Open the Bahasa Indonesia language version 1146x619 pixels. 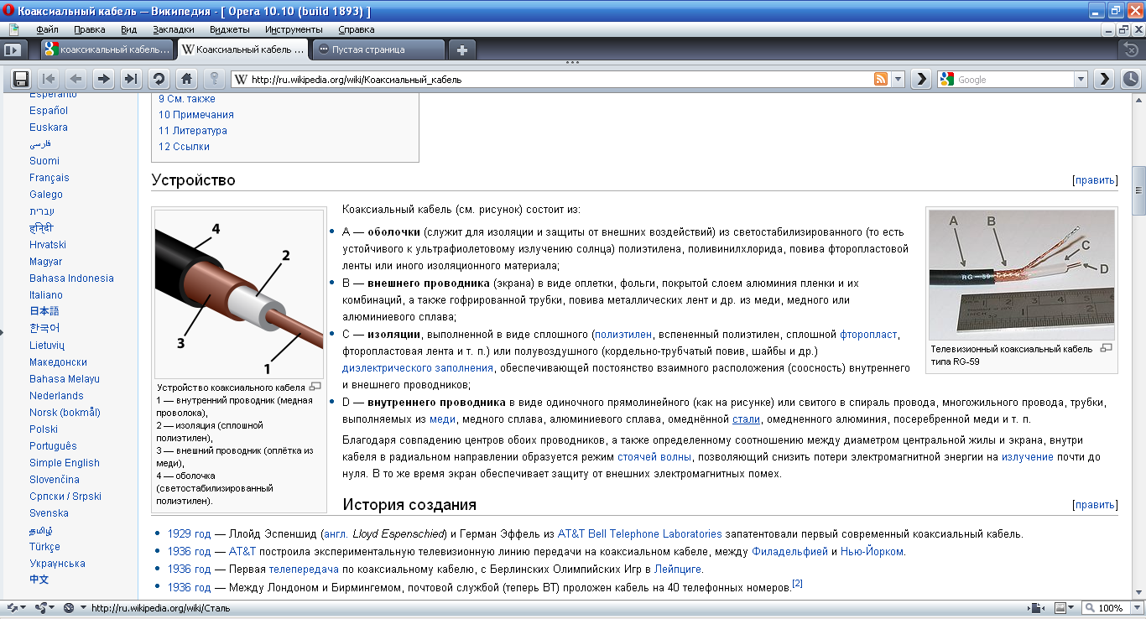tap(71, 278)
